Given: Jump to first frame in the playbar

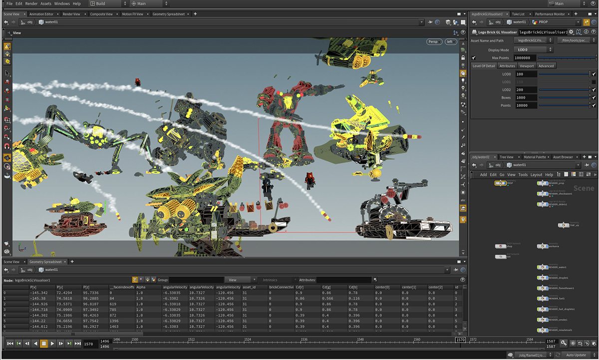Looking at the screenshot, I should coord(10,344).
